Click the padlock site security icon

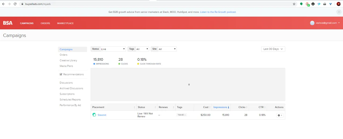[22, 4]
